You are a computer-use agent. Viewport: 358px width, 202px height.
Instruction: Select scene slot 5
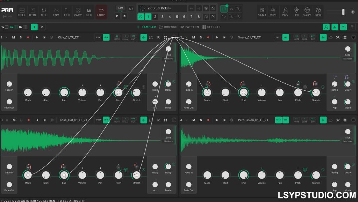177,17
